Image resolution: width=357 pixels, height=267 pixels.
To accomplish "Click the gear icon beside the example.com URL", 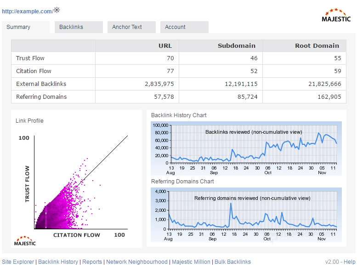I will point(57,10).
